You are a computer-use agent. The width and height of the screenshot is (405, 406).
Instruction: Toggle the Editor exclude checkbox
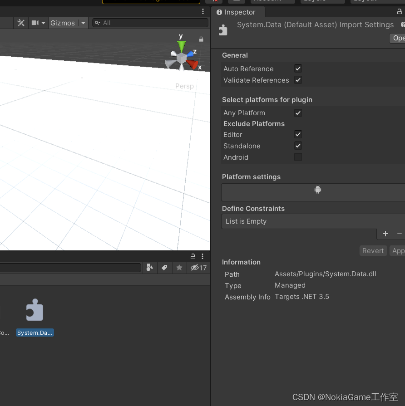(x=298, y=134)
